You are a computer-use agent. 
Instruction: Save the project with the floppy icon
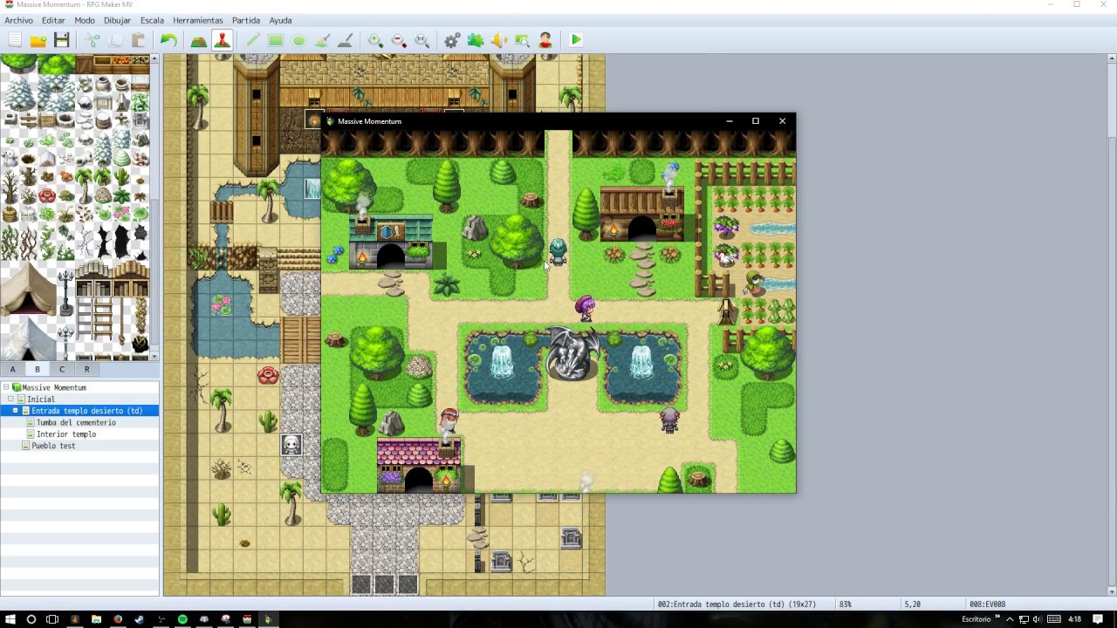[x=61, y=40]
